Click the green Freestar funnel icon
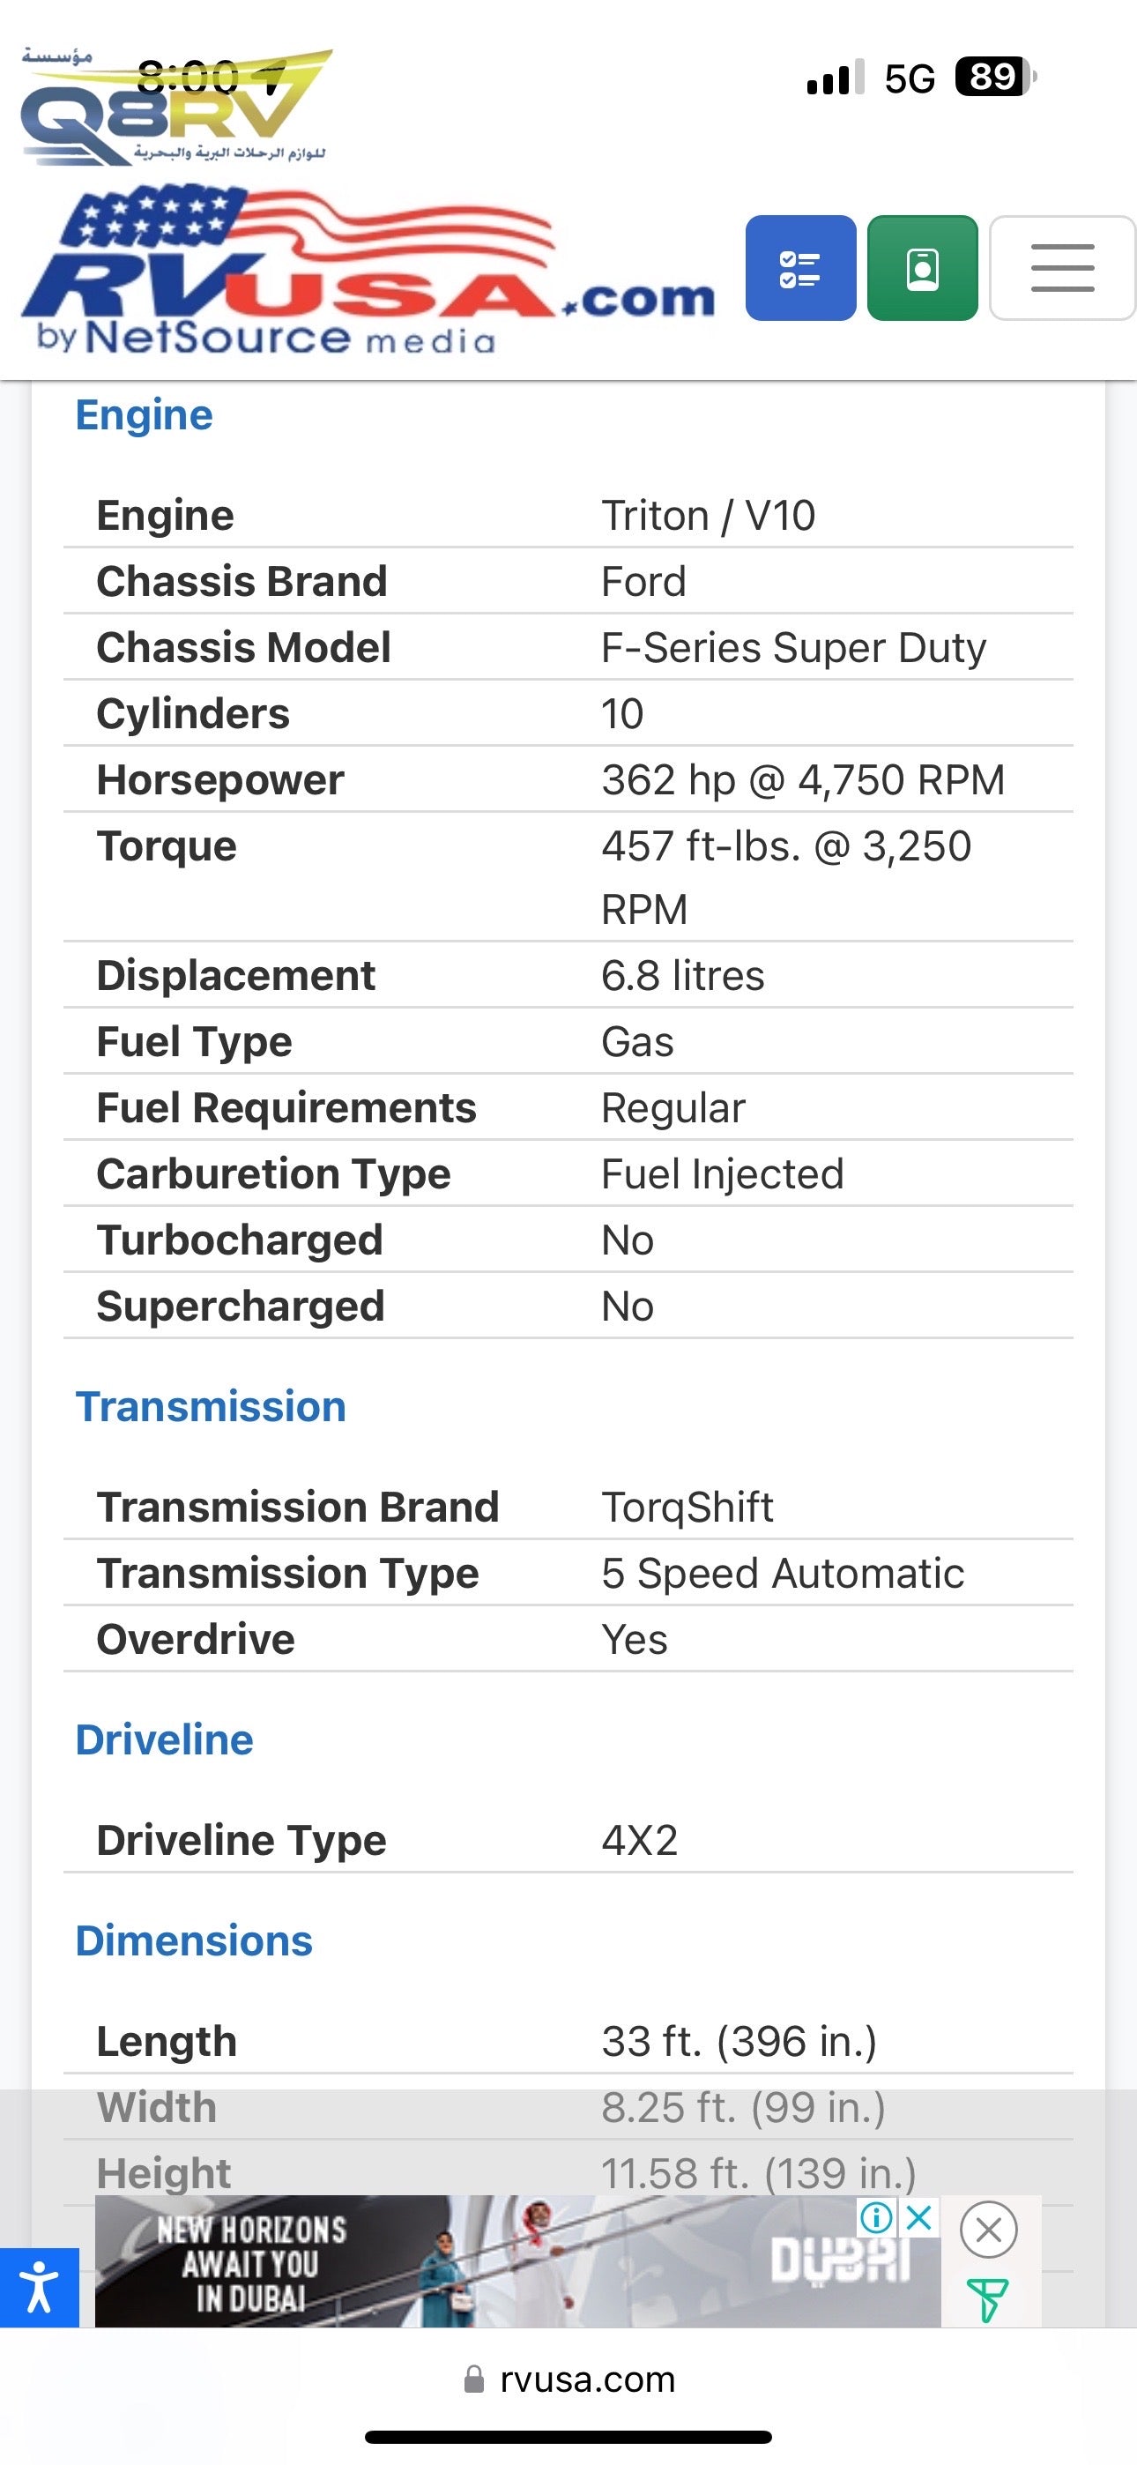This screenshot has height=2465, width=1137. point(987,2299)
